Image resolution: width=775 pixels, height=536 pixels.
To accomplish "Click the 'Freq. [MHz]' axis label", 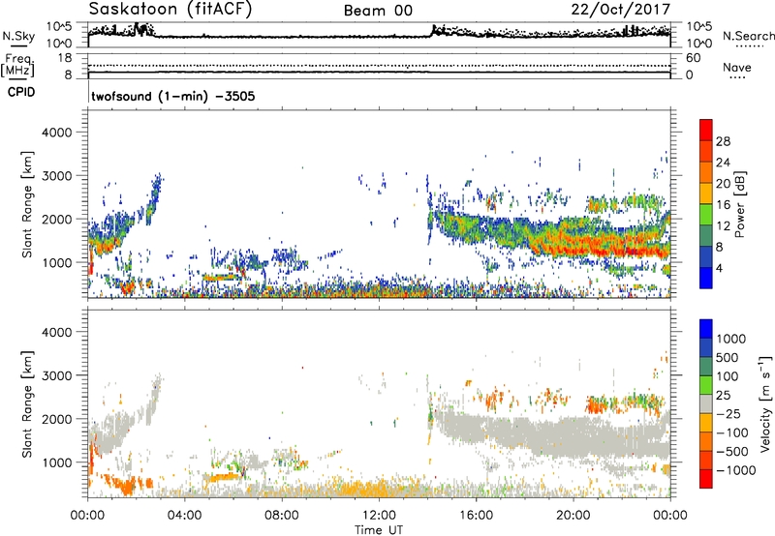I will (x=17, y=65).
